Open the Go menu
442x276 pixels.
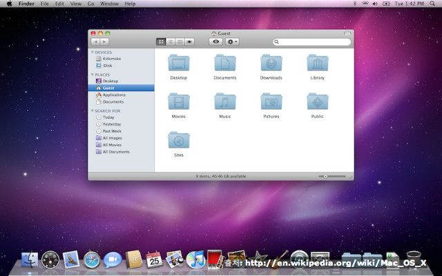pos(90,3)
